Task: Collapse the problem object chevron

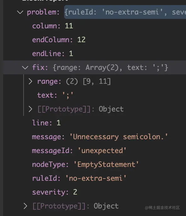Action: (x=20, y=12)
